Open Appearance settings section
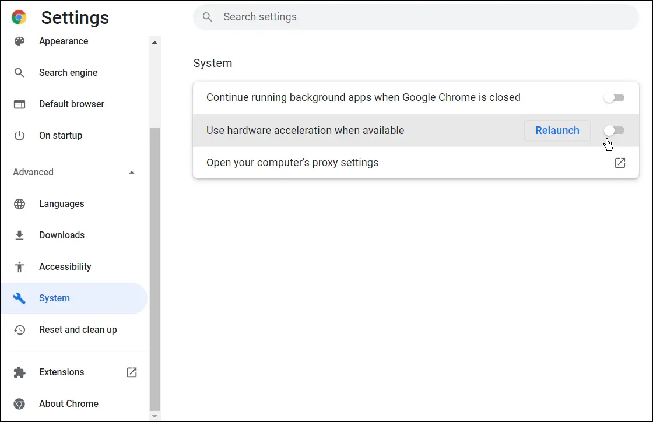The image size is (653, 422). (74, 41)
